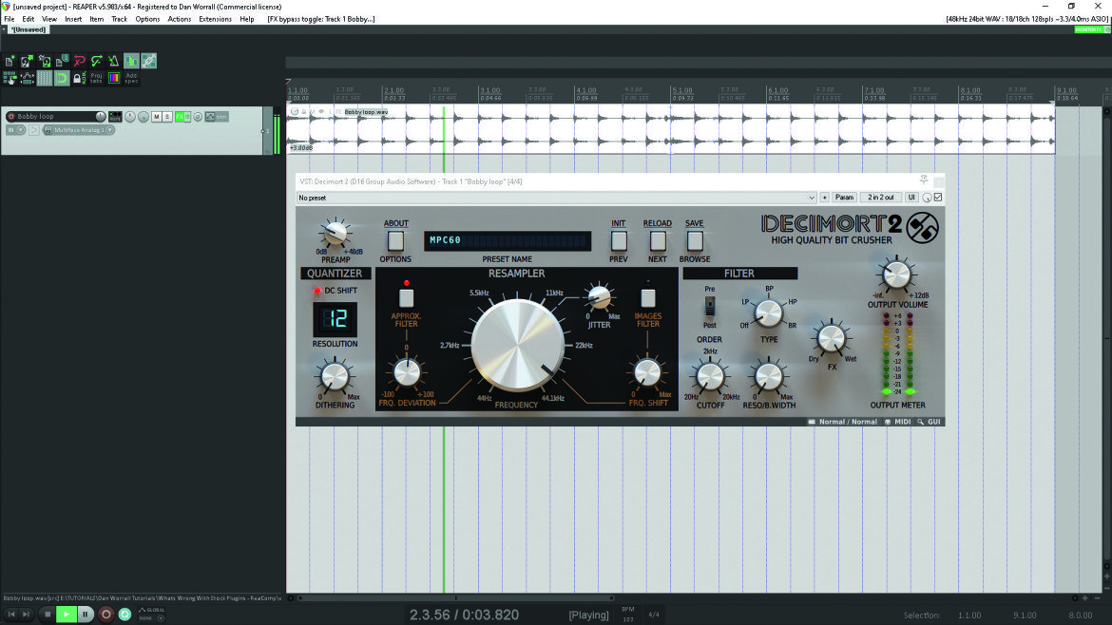Viewport: 1112px width, 625px height.
Task: Toggle repeat loop button in transport
Action: coord(125,615)
